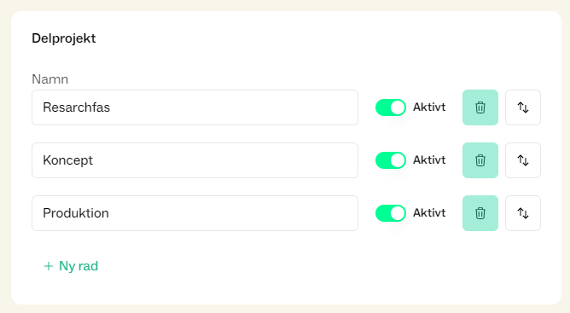Delete the Resarchfas row with trash icon
The height and width of the screenshot is (313, 570).
coord(480,107)
